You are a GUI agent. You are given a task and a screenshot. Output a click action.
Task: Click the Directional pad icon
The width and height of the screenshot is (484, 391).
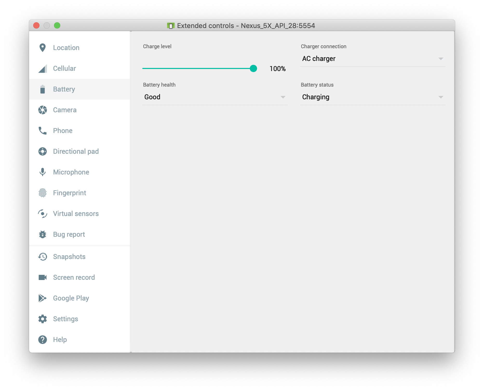(x=43, y=151)
